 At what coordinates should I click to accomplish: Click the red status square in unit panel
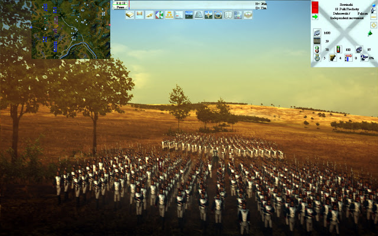(315, 8)
